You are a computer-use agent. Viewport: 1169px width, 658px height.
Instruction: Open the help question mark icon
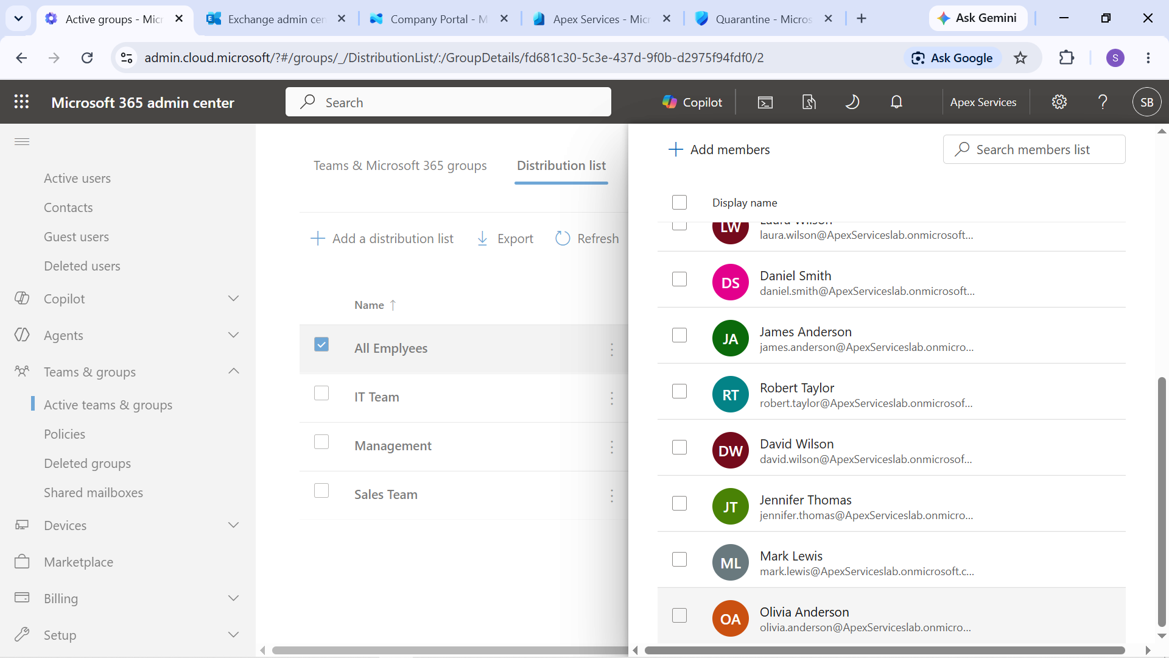point(1103,102)
